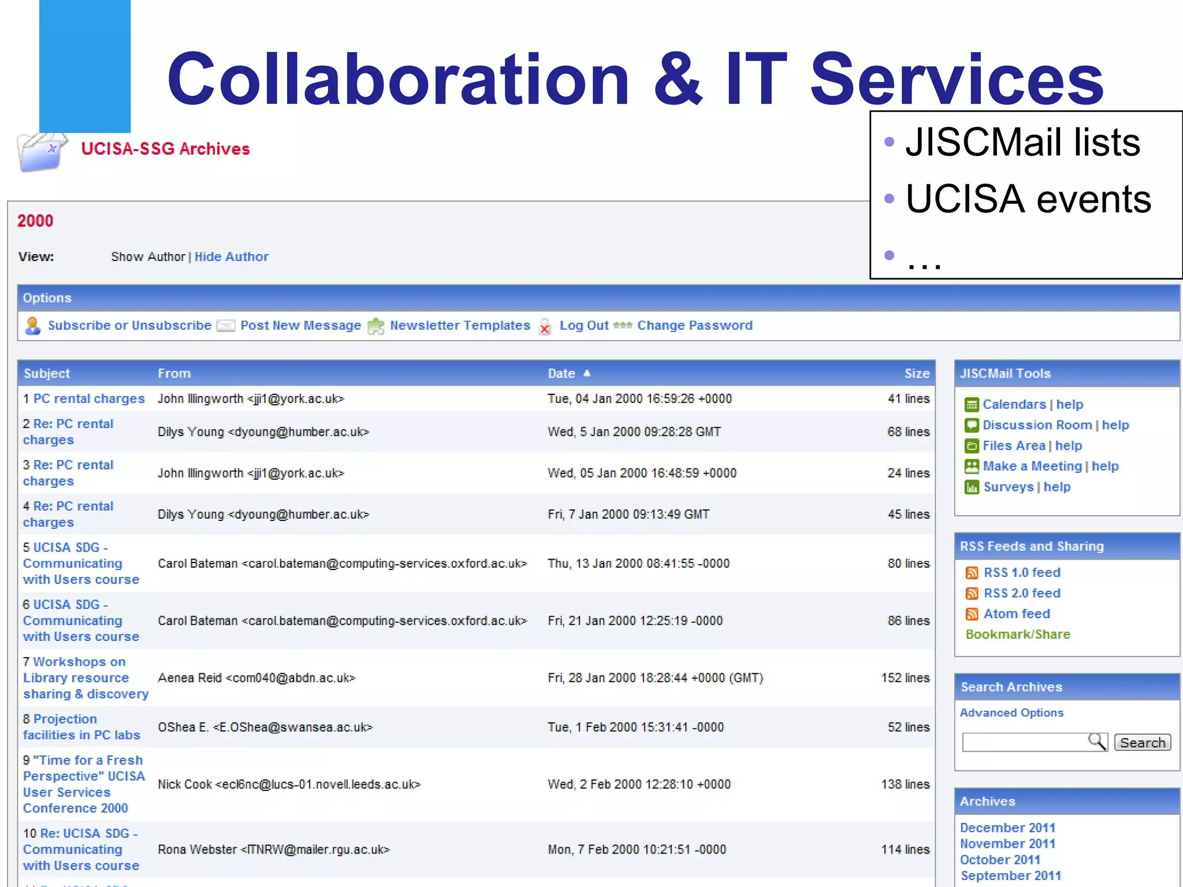Open December 2011 archive
This screenshot has width=1183, height=887.
[1007, 828]
